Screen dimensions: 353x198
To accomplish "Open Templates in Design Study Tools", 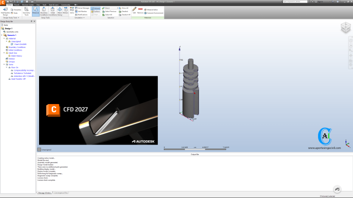I will (x=16, y=10).
